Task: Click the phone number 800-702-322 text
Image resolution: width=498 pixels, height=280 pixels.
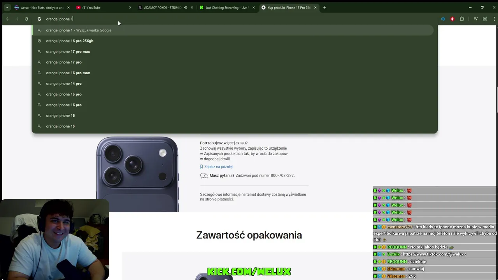Action: click(x=282, y=175)
